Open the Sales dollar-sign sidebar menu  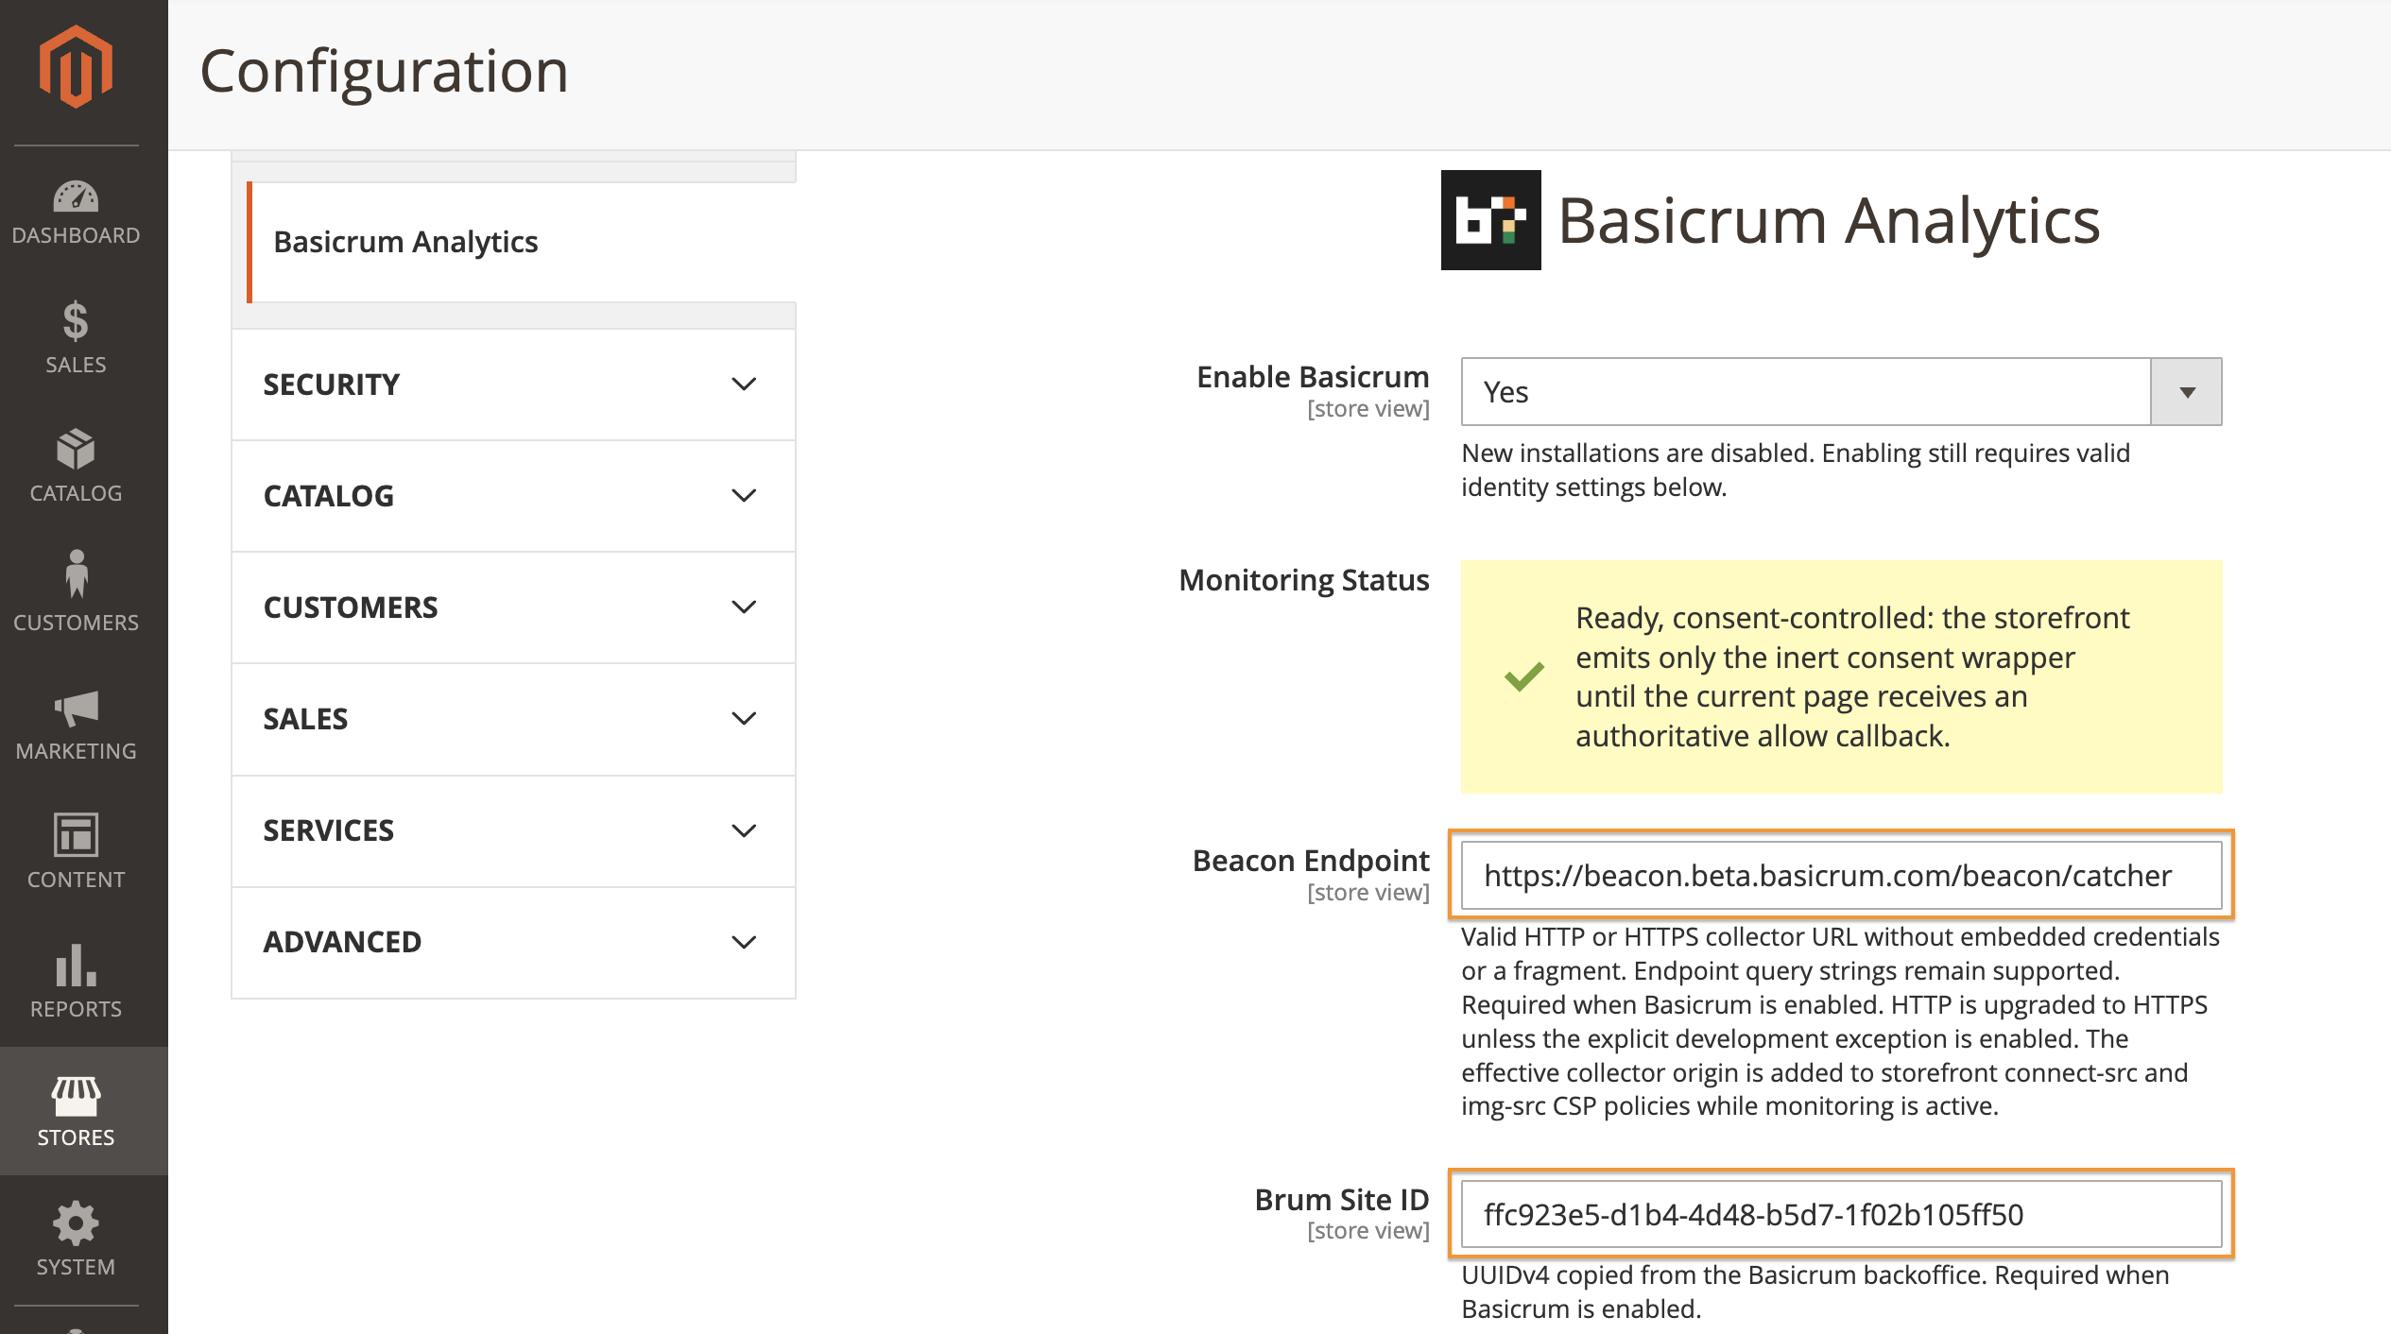76,337
